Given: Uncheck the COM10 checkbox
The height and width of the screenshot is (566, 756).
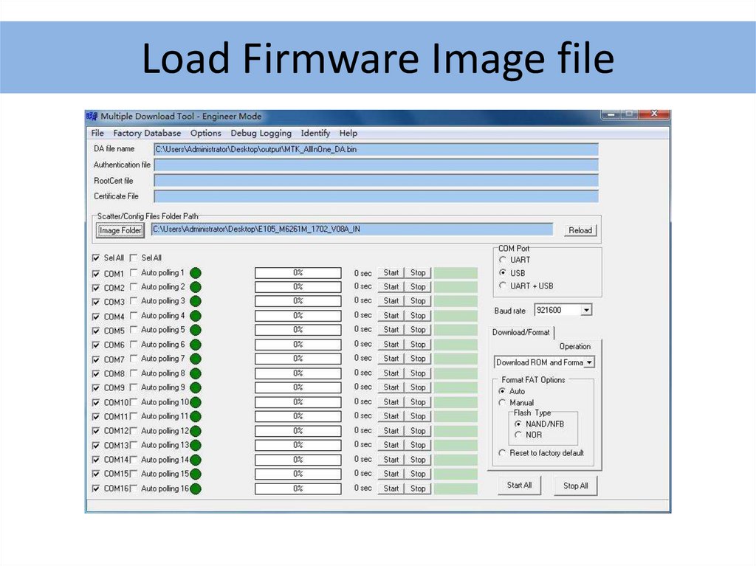Looking at the screenshot, I should (x=95, y=403).
